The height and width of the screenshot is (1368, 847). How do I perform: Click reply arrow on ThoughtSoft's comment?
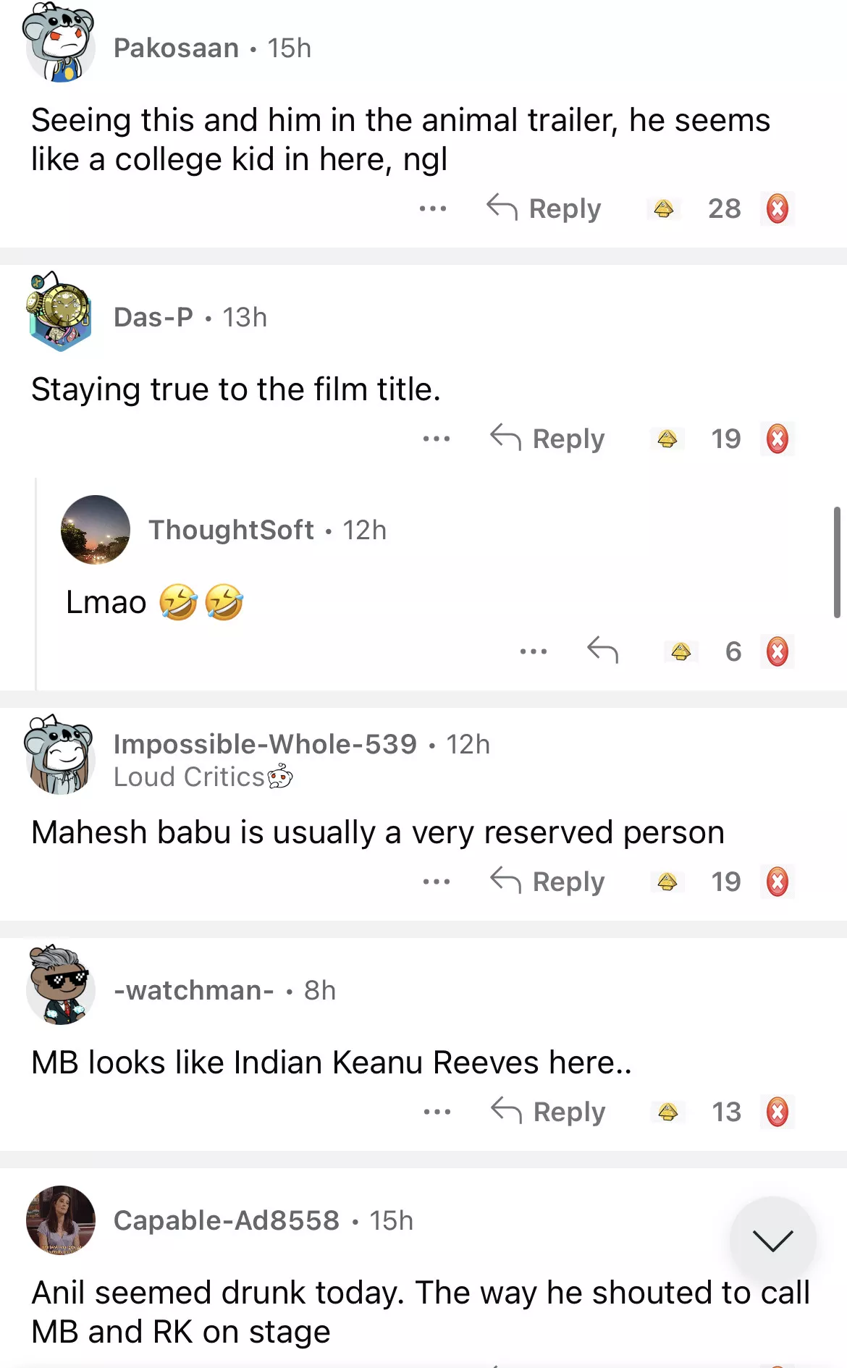pyautogui.click(x=602, y=650)
